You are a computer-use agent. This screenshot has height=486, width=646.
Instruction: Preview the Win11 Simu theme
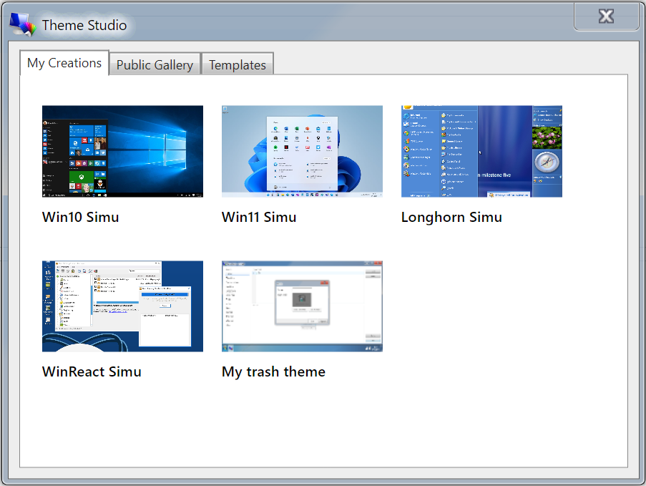click(302, 151)
